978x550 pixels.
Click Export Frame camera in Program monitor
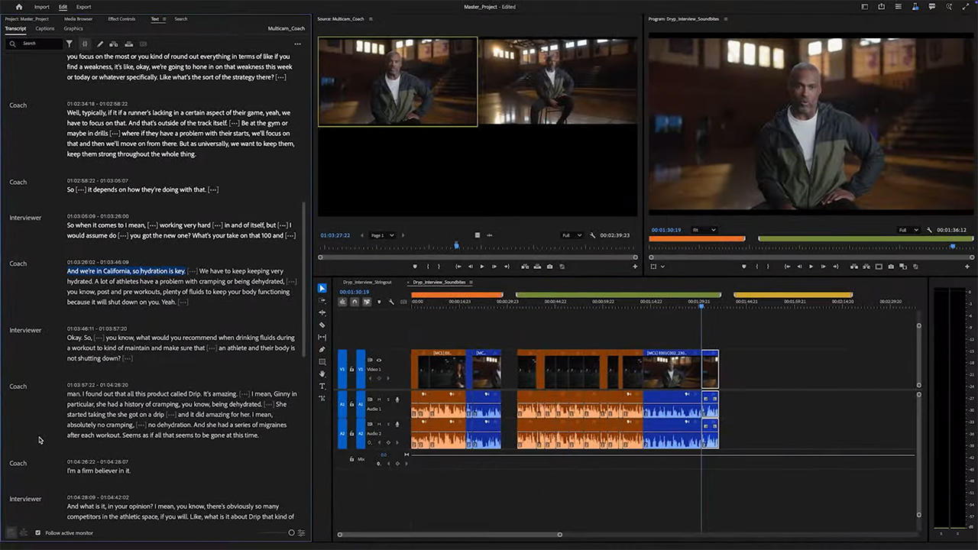(x=891, y=267)
